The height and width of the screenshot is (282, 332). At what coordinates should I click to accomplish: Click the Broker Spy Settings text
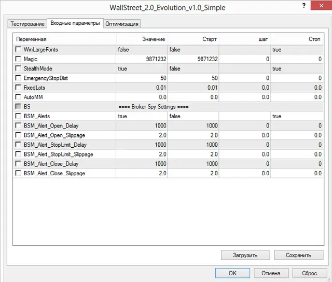(154, 107)
